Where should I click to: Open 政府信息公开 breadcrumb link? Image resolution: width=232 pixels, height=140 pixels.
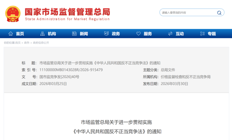(41, 43)
